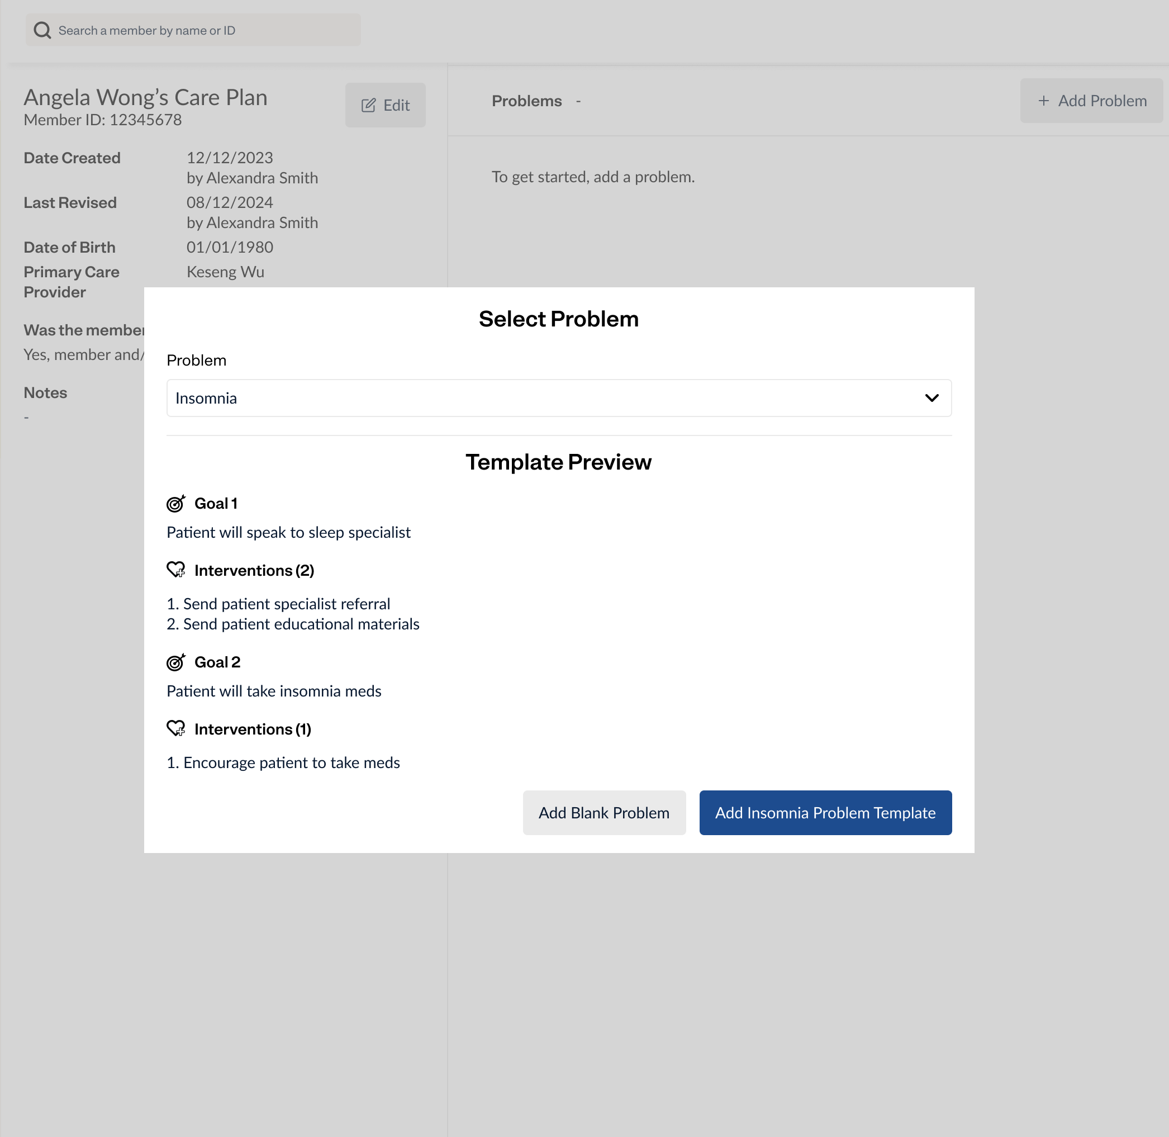Click the plus icon in Add Problem
1169x1137 pixels.
(x=1044, y=101)
